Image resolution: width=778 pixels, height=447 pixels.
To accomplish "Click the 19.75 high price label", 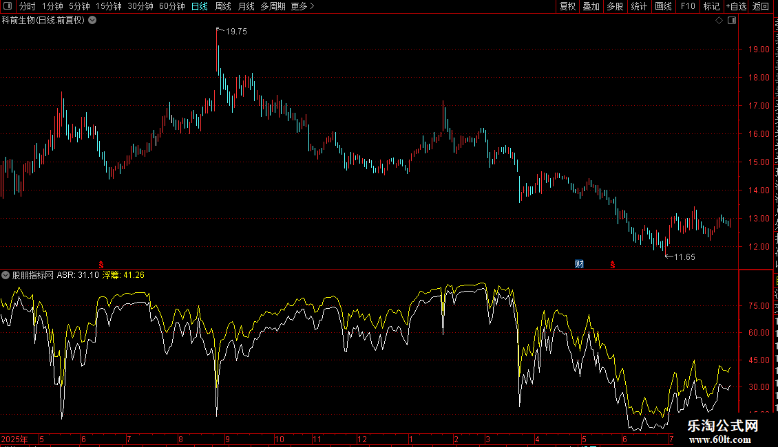I will click(236, 31).
